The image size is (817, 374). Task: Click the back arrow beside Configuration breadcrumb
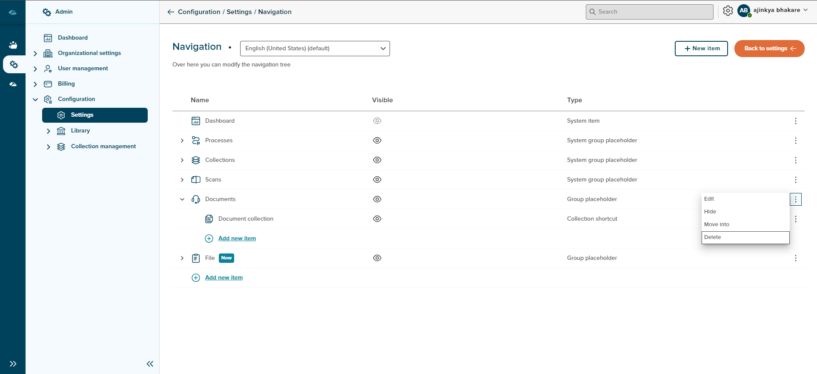tap(171, 12)
